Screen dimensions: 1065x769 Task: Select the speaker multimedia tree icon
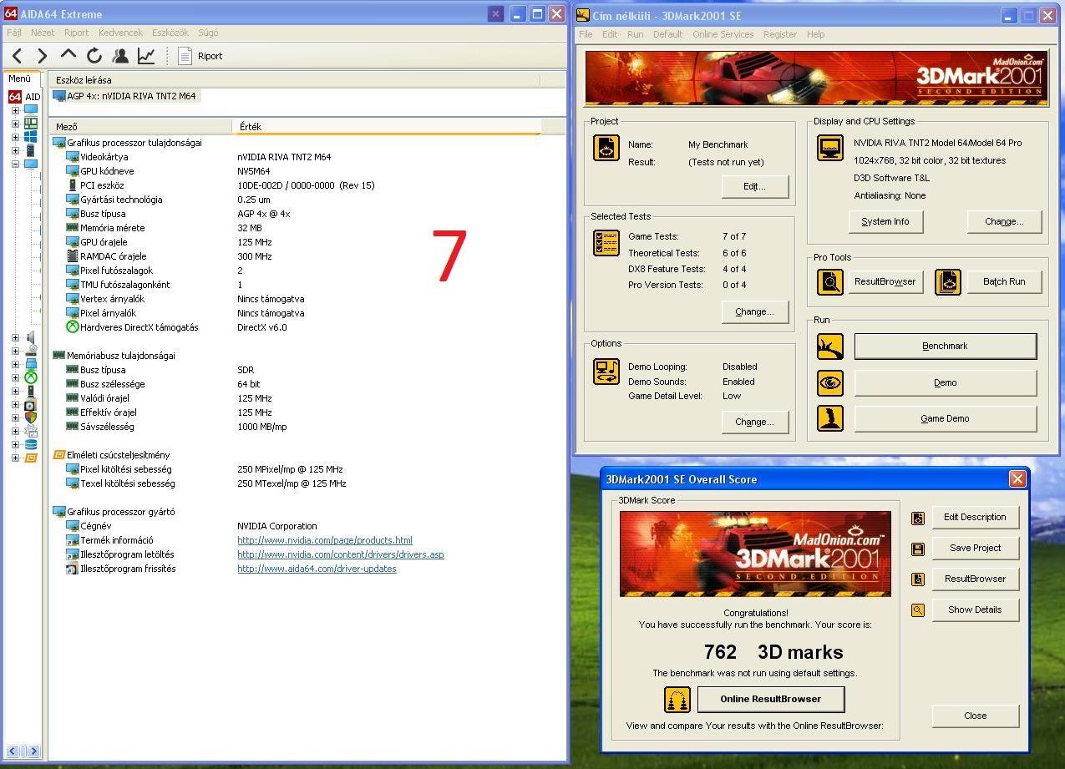tap(31, 337)
